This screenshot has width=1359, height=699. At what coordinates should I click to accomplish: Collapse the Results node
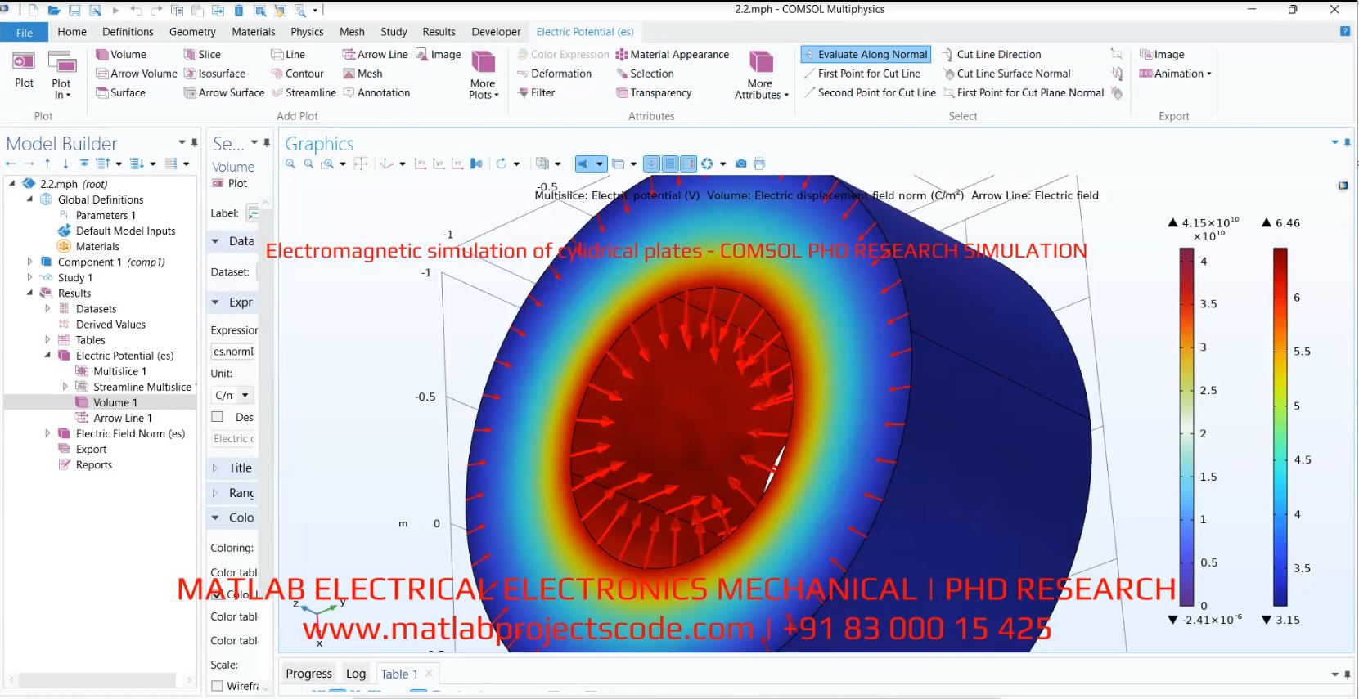(29, 293)
